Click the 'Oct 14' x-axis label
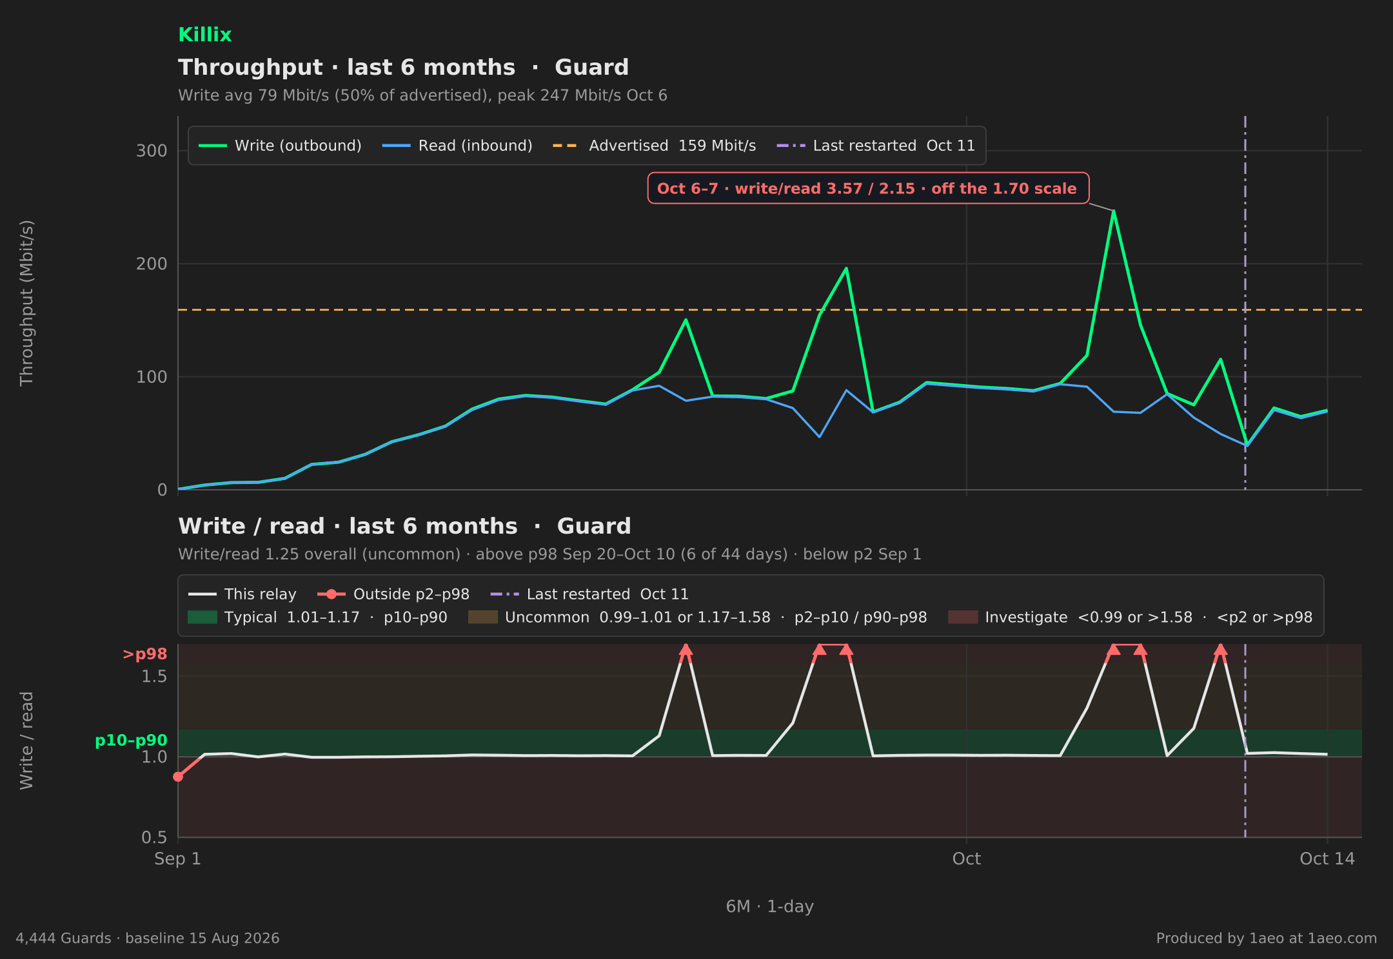 coord(1327,858)
